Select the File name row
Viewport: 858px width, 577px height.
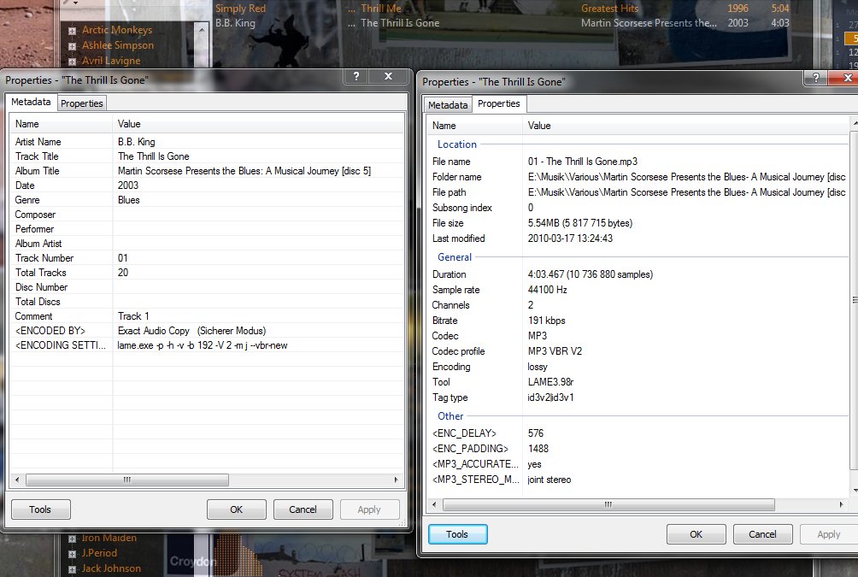pyautogui.click(x=638, y=162)
